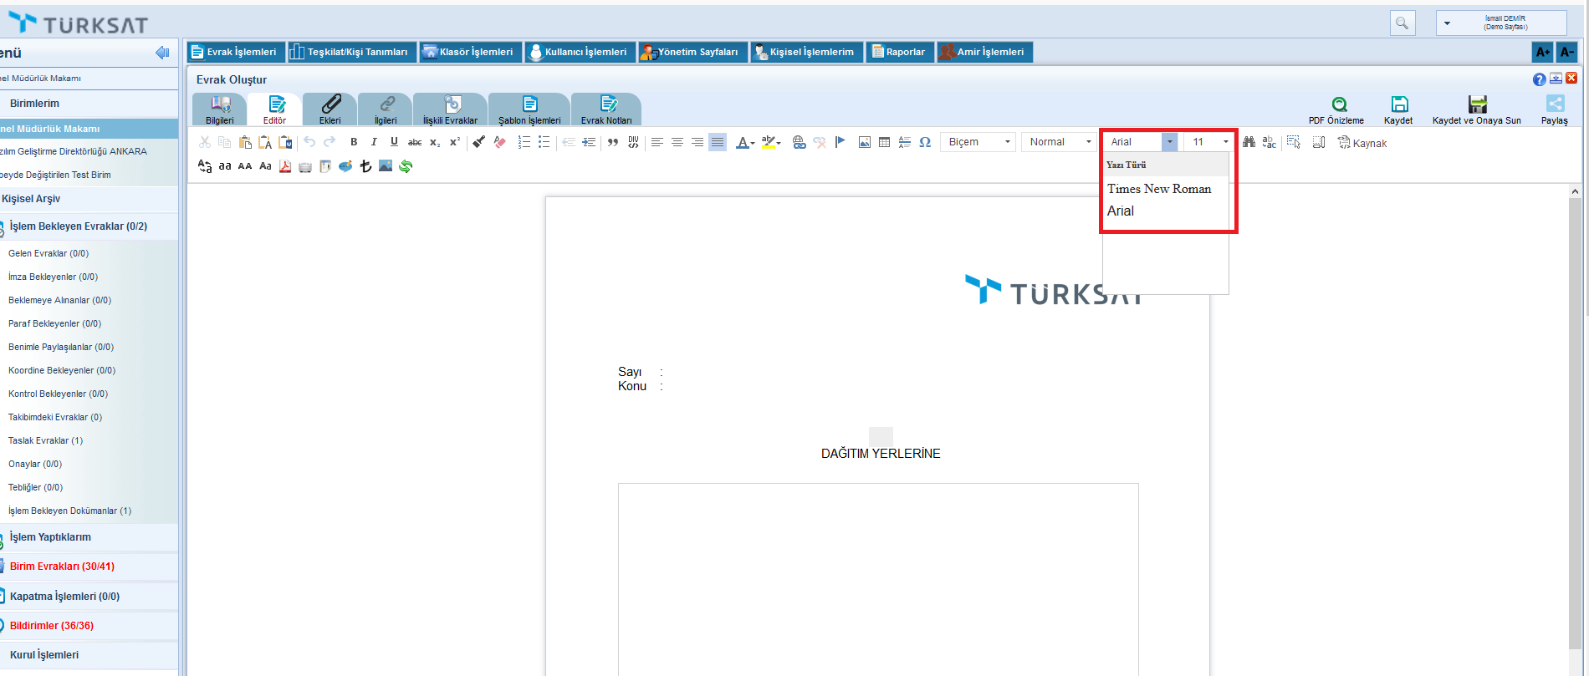
Task: Switch to the Ekleri tab
Action: coord(330,109)
